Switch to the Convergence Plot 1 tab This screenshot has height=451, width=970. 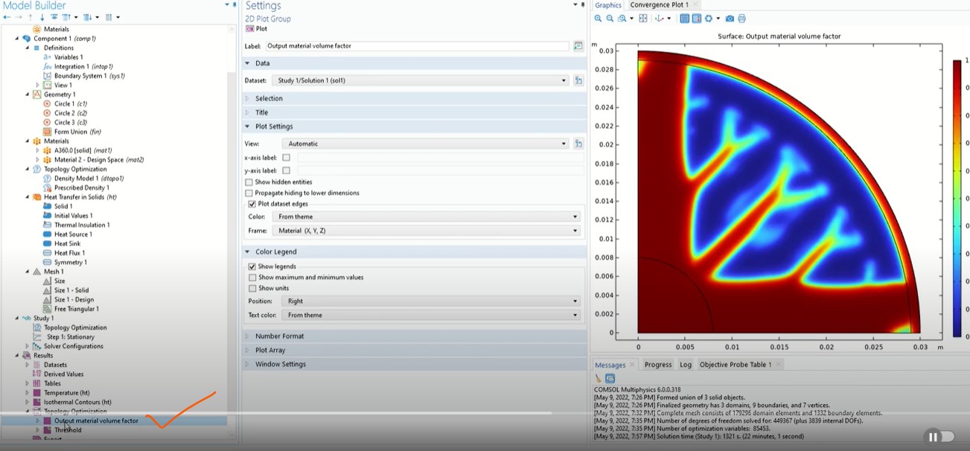[659, 5]
